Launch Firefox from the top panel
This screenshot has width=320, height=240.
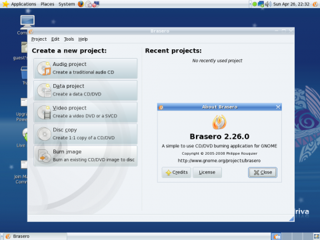coord(81,4)
